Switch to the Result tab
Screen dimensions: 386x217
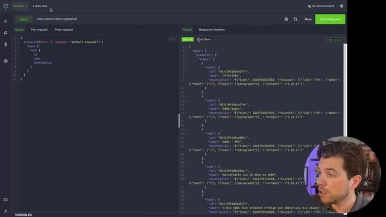(187, 30)
